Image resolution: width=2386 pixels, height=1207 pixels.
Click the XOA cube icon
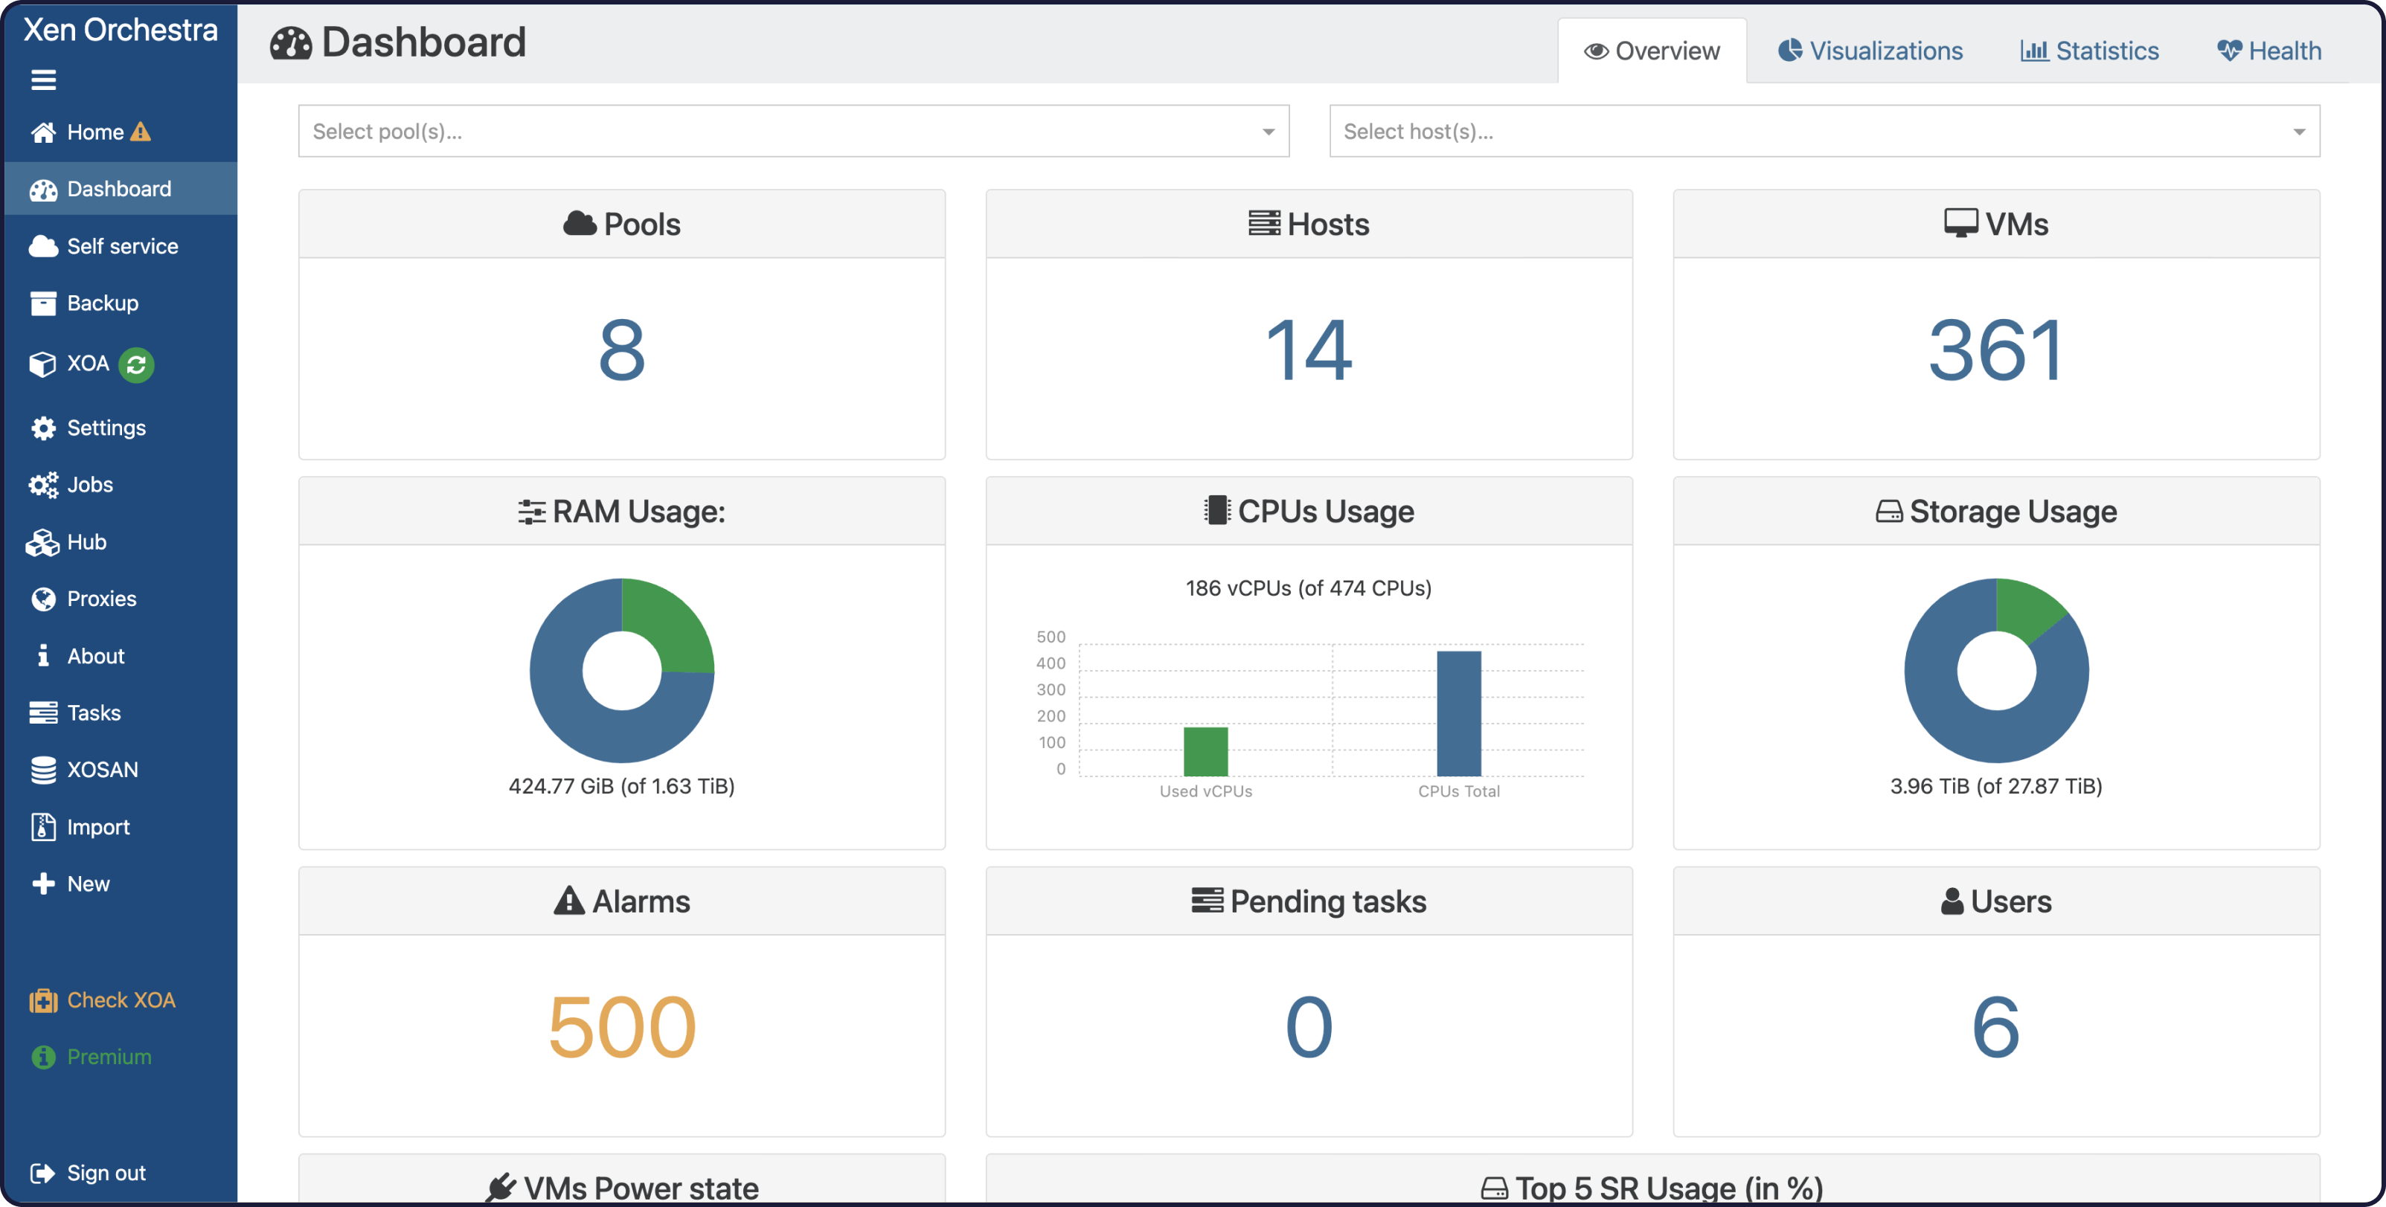click(42, 364)
